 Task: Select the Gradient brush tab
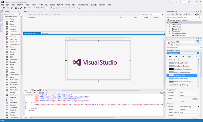pyautogui.click(x=183, y=57)
